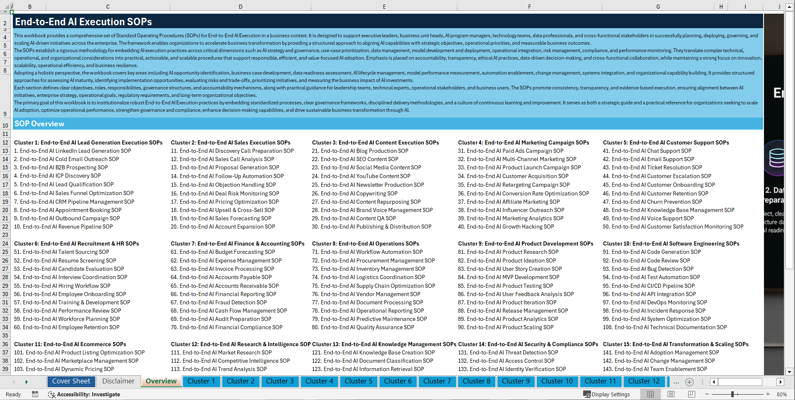The width and height of the screenshot is (795, 400).
Task: Switch to Cluster 10 sheet tab
Action: pyautogui.click(x=557, y=381)
